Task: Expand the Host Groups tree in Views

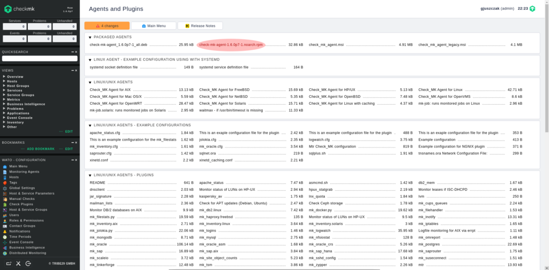Action: coord(4,86)
